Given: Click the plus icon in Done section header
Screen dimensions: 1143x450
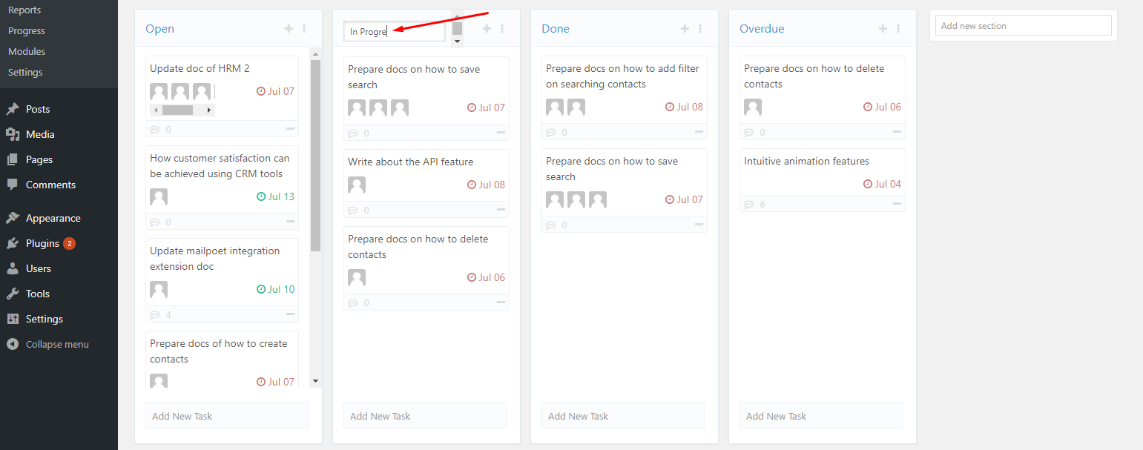Looking at the screenshot, I should (x=685, y=29).
